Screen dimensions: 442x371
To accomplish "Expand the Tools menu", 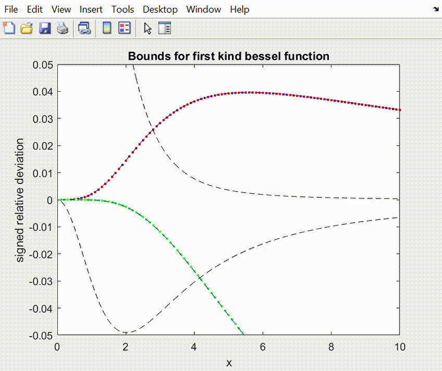I will (122, 9).
